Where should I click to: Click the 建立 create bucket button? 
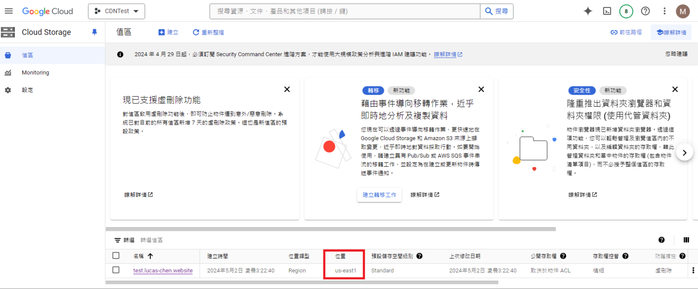169,32
